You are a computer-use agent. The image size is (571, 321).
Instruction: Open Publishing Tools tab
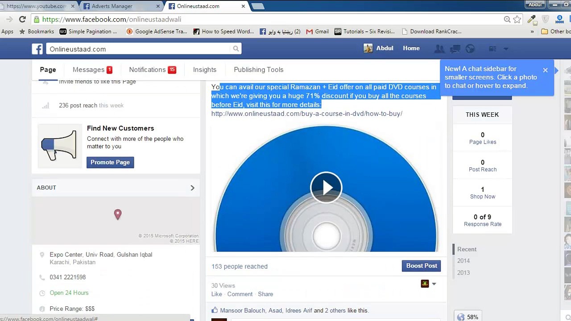click(x=259, y=70)
